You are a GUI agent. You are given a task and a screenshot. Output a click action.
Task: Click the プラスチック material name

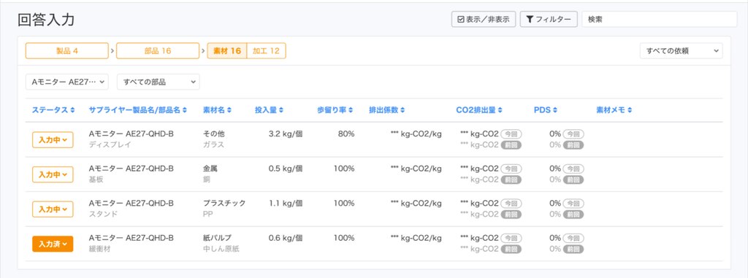point(224,203)
